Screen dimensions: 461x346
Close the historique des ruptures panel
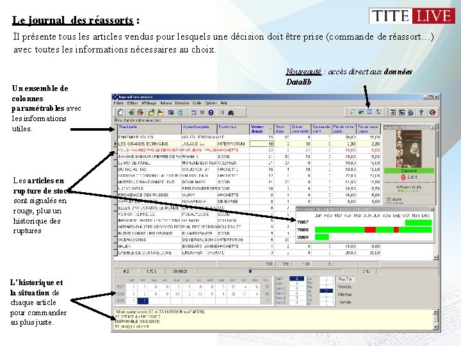click(432, 209)
